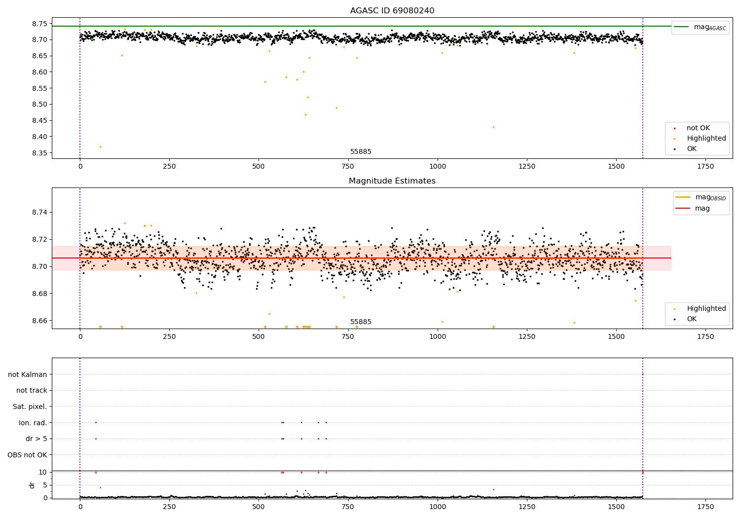Screen dimensions: 740x518
Task: Click the red 'mag' legend line
Action: point(683,209)
